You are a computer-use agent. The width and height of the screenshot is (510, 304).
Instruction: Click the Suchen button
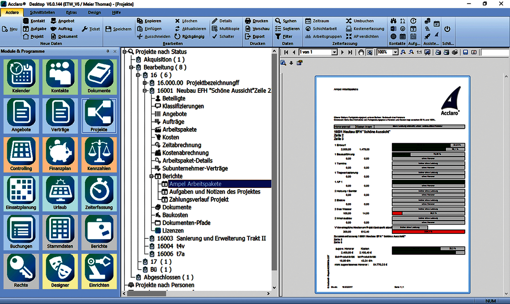click(286, 21)
